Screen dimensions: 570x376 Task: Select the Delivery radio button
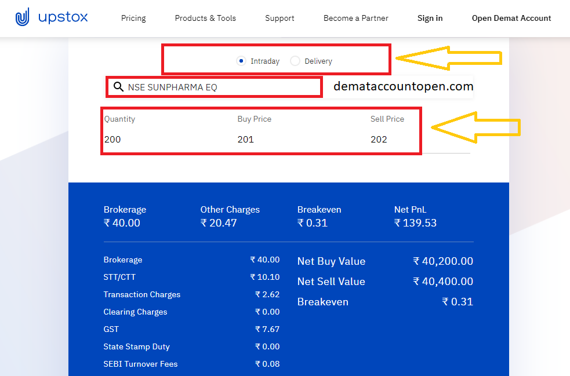click(x=295, y=61)
